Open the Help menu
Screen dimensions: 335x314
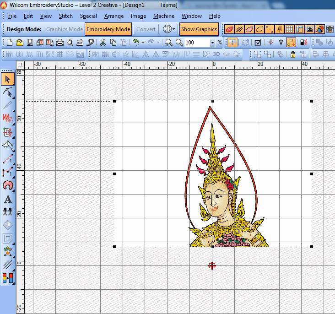215,16
